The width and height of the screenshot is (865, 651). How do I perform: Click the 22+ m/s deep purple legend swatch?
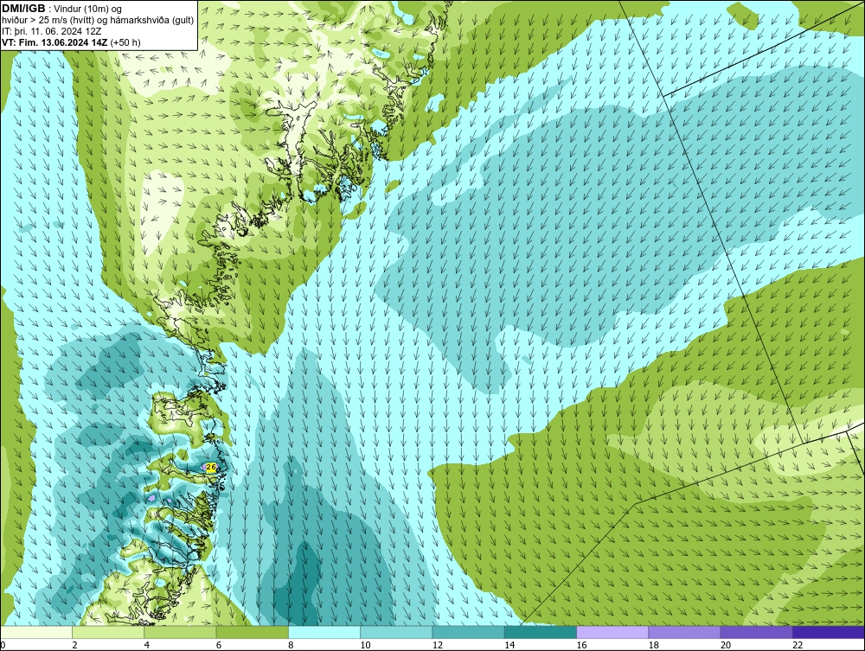(x=829, y=632)
